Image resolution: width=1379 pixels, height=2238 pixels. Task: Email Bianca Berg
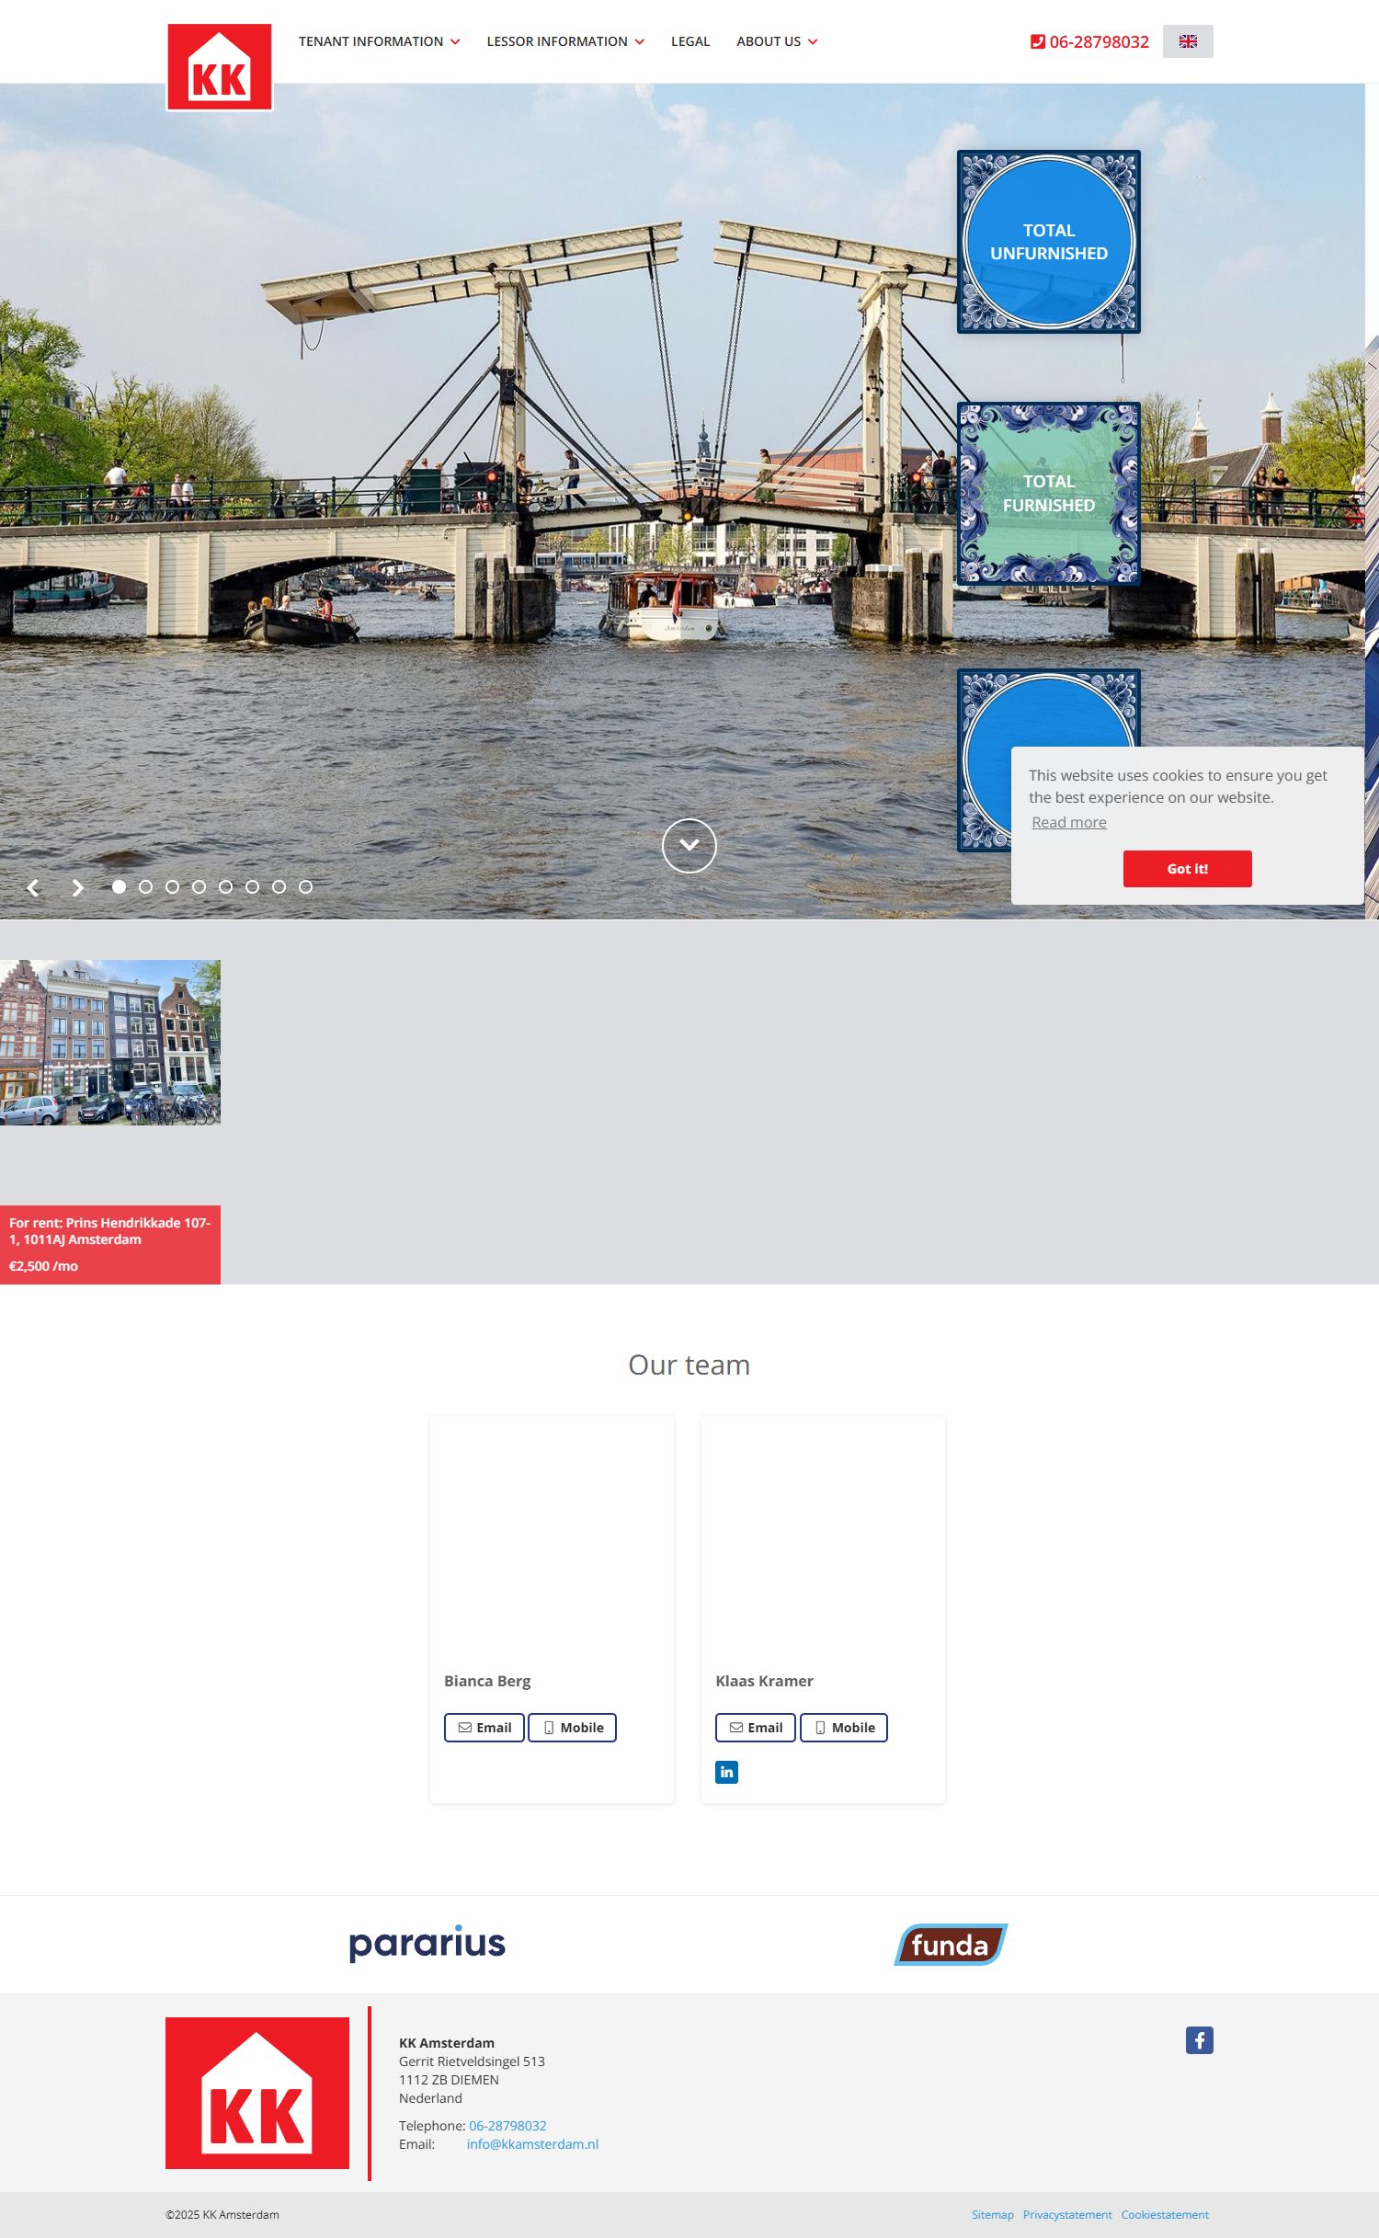(484, 1728)
